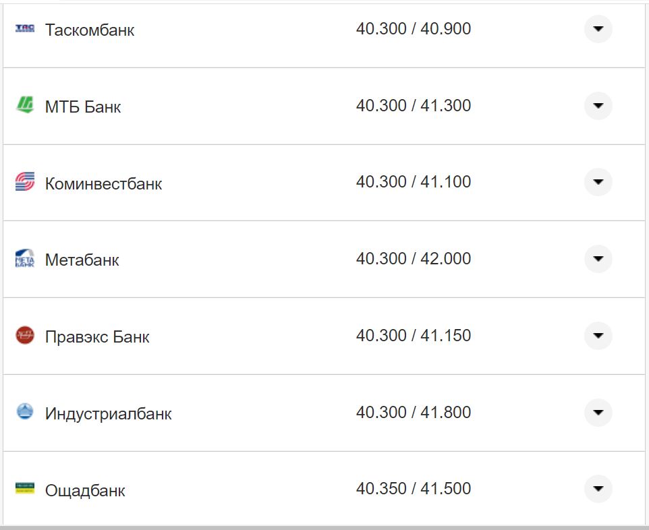Click the Таскомбанк logo icon
649x530 pixels.
pyautogui.click(x=25, y=29)
